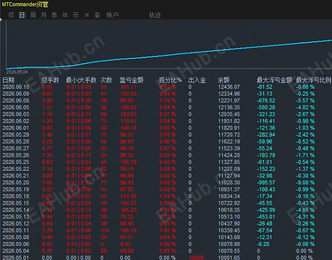Click total lots value 2.06
Viewport: 332px width, 260px height.
tap(47, 100)
